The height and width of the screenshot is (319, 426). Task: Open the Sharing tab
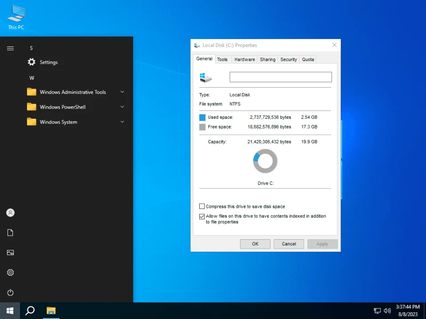268,59
